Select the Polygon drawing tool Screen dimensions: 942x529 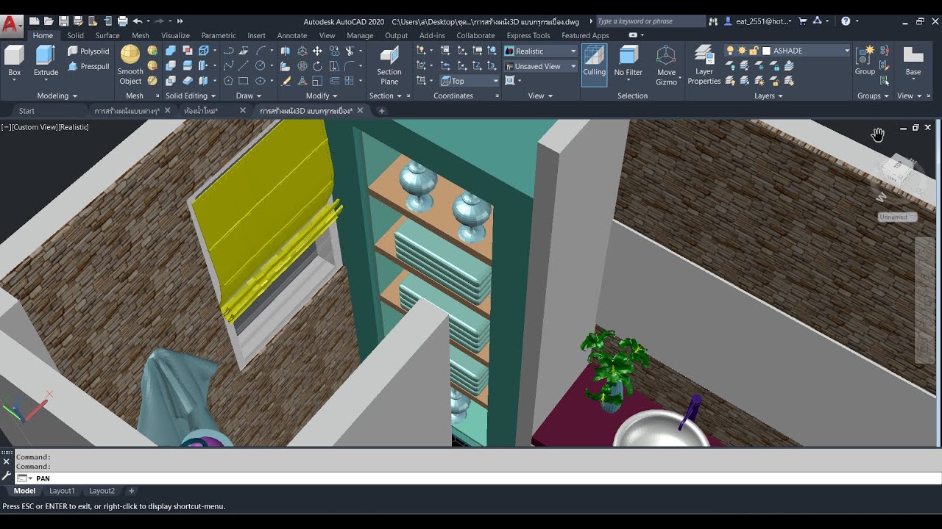pos(228,81)
